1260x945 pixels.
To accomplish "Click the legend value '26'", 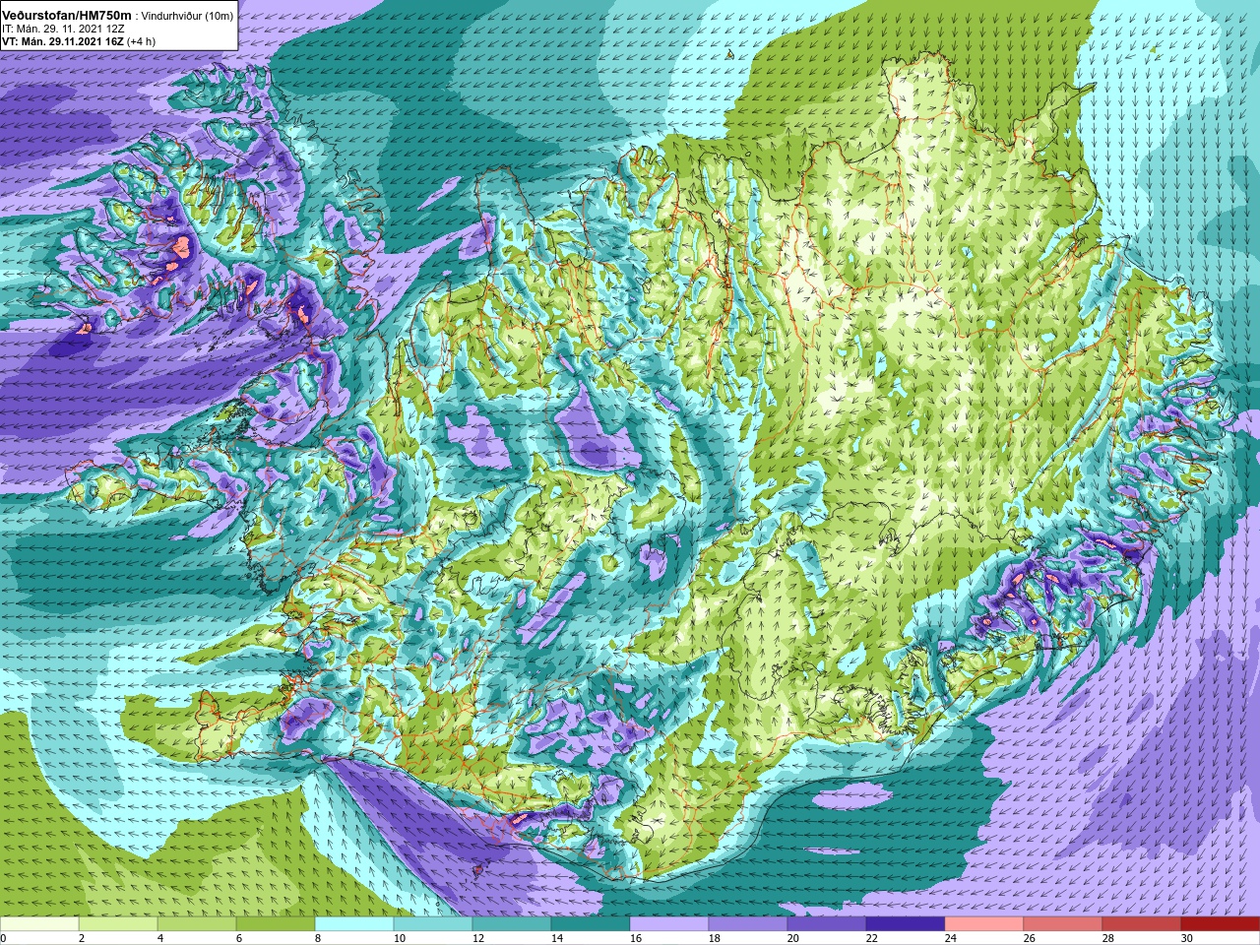I will (x=1030, y=938).
